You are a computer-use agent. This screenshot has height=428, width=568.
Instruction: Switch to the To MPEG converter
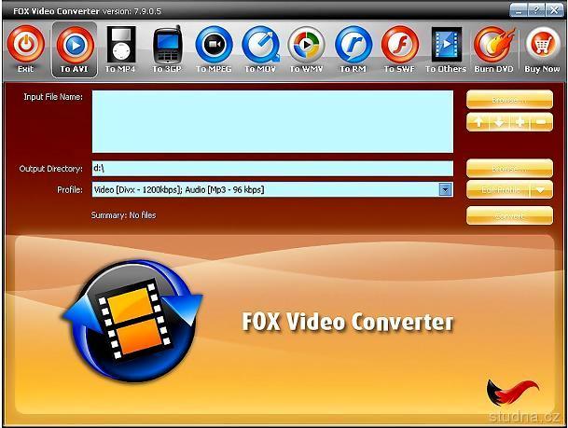coord(214,49)
